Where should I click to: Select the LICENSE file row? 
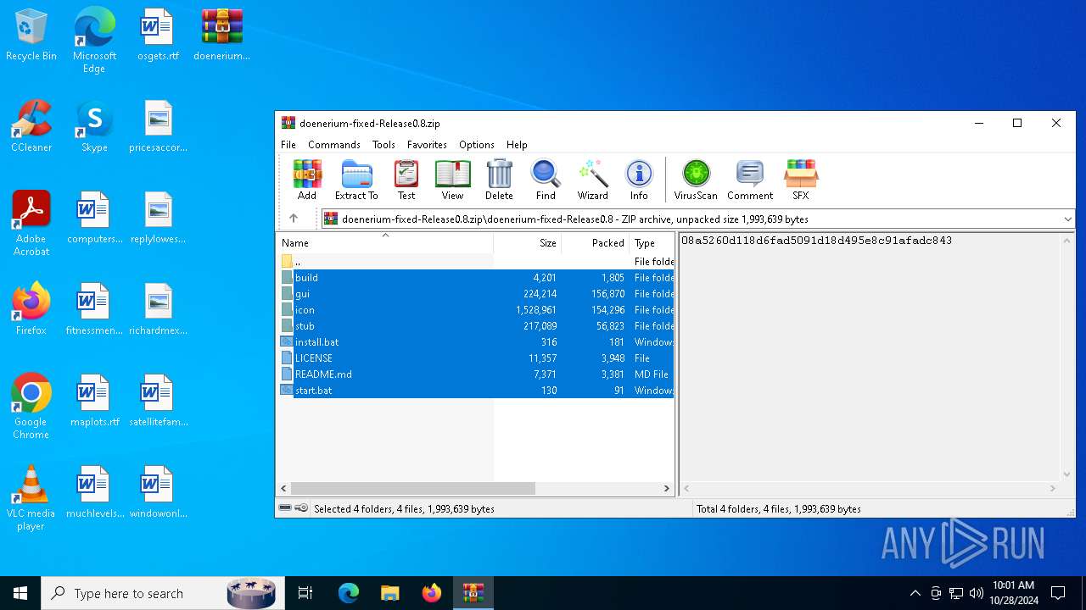pos(476,358)
